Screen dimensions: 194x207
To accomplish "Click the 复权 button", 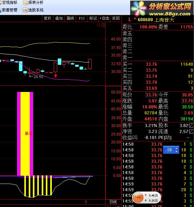I will pos(47,18).
